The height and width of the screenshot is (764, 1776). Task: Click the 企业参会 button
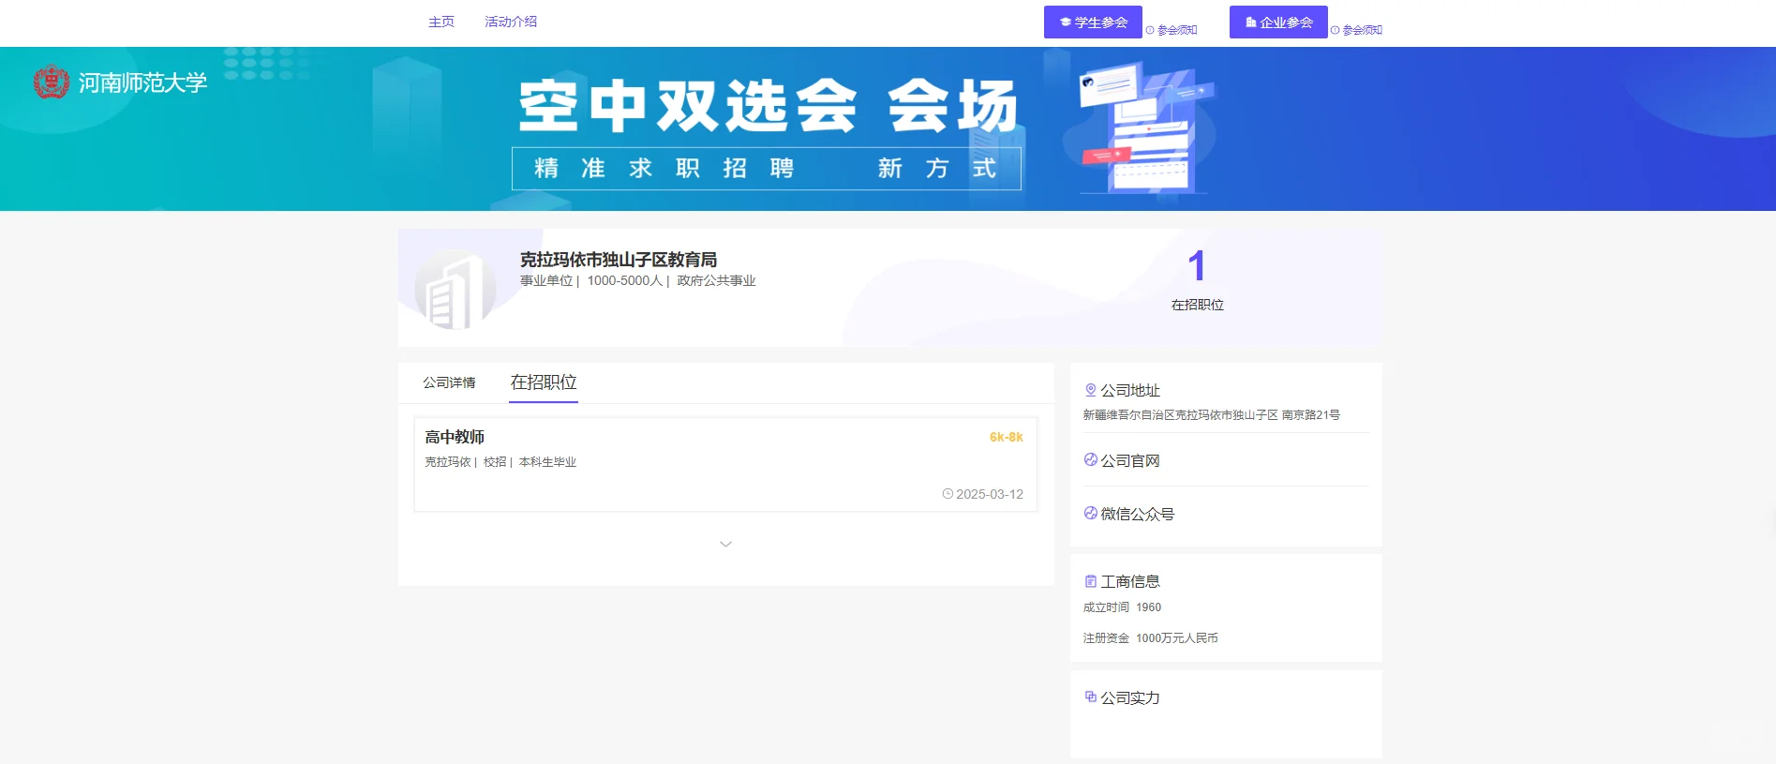tap(1278, 22)
